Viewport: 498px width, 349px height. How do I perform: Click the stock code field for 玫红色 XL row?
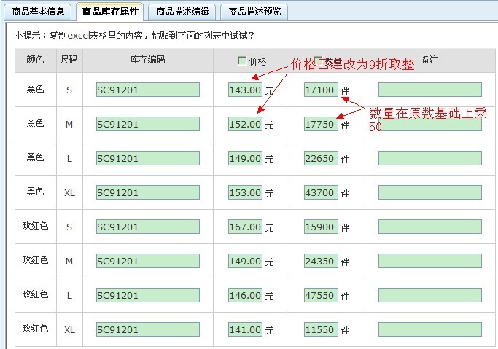pyautogui.click(x=147, y=329)
